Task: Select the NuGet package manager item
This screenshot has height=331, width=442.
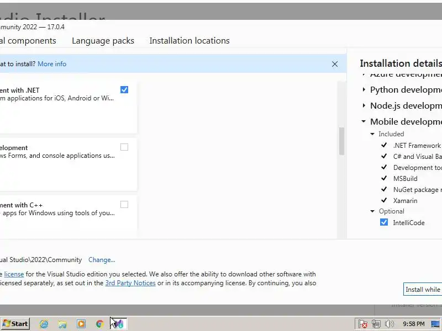Action: tap(418, 190)
